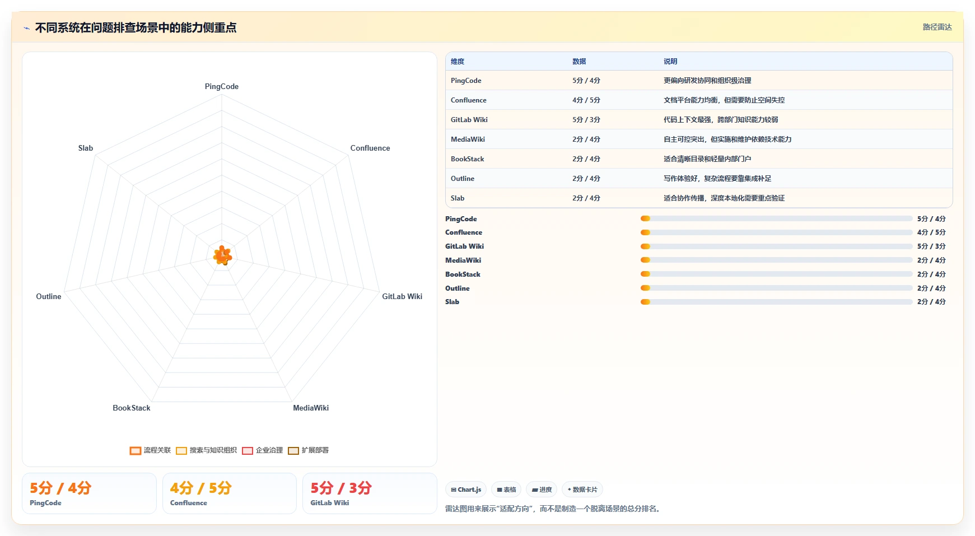Select the Outline axis label on radar
Viewport: 975px width, 536px height.
coord(49,296)
